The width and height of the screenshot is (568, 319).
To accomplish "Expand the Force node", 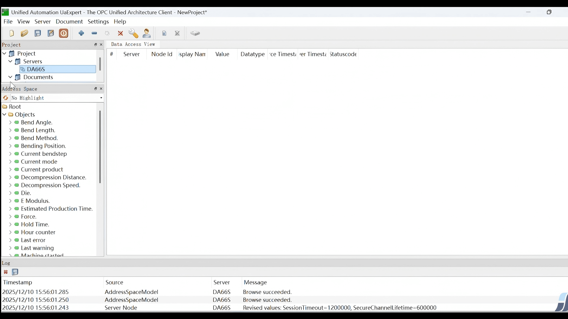I will [10, 217].
